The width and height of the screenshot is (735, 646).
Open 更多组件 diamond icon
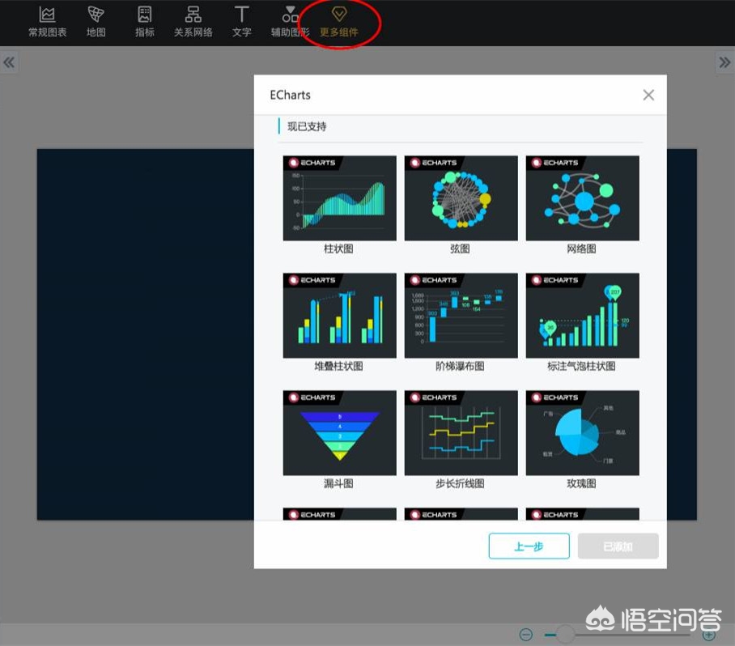tap(339, 14)
